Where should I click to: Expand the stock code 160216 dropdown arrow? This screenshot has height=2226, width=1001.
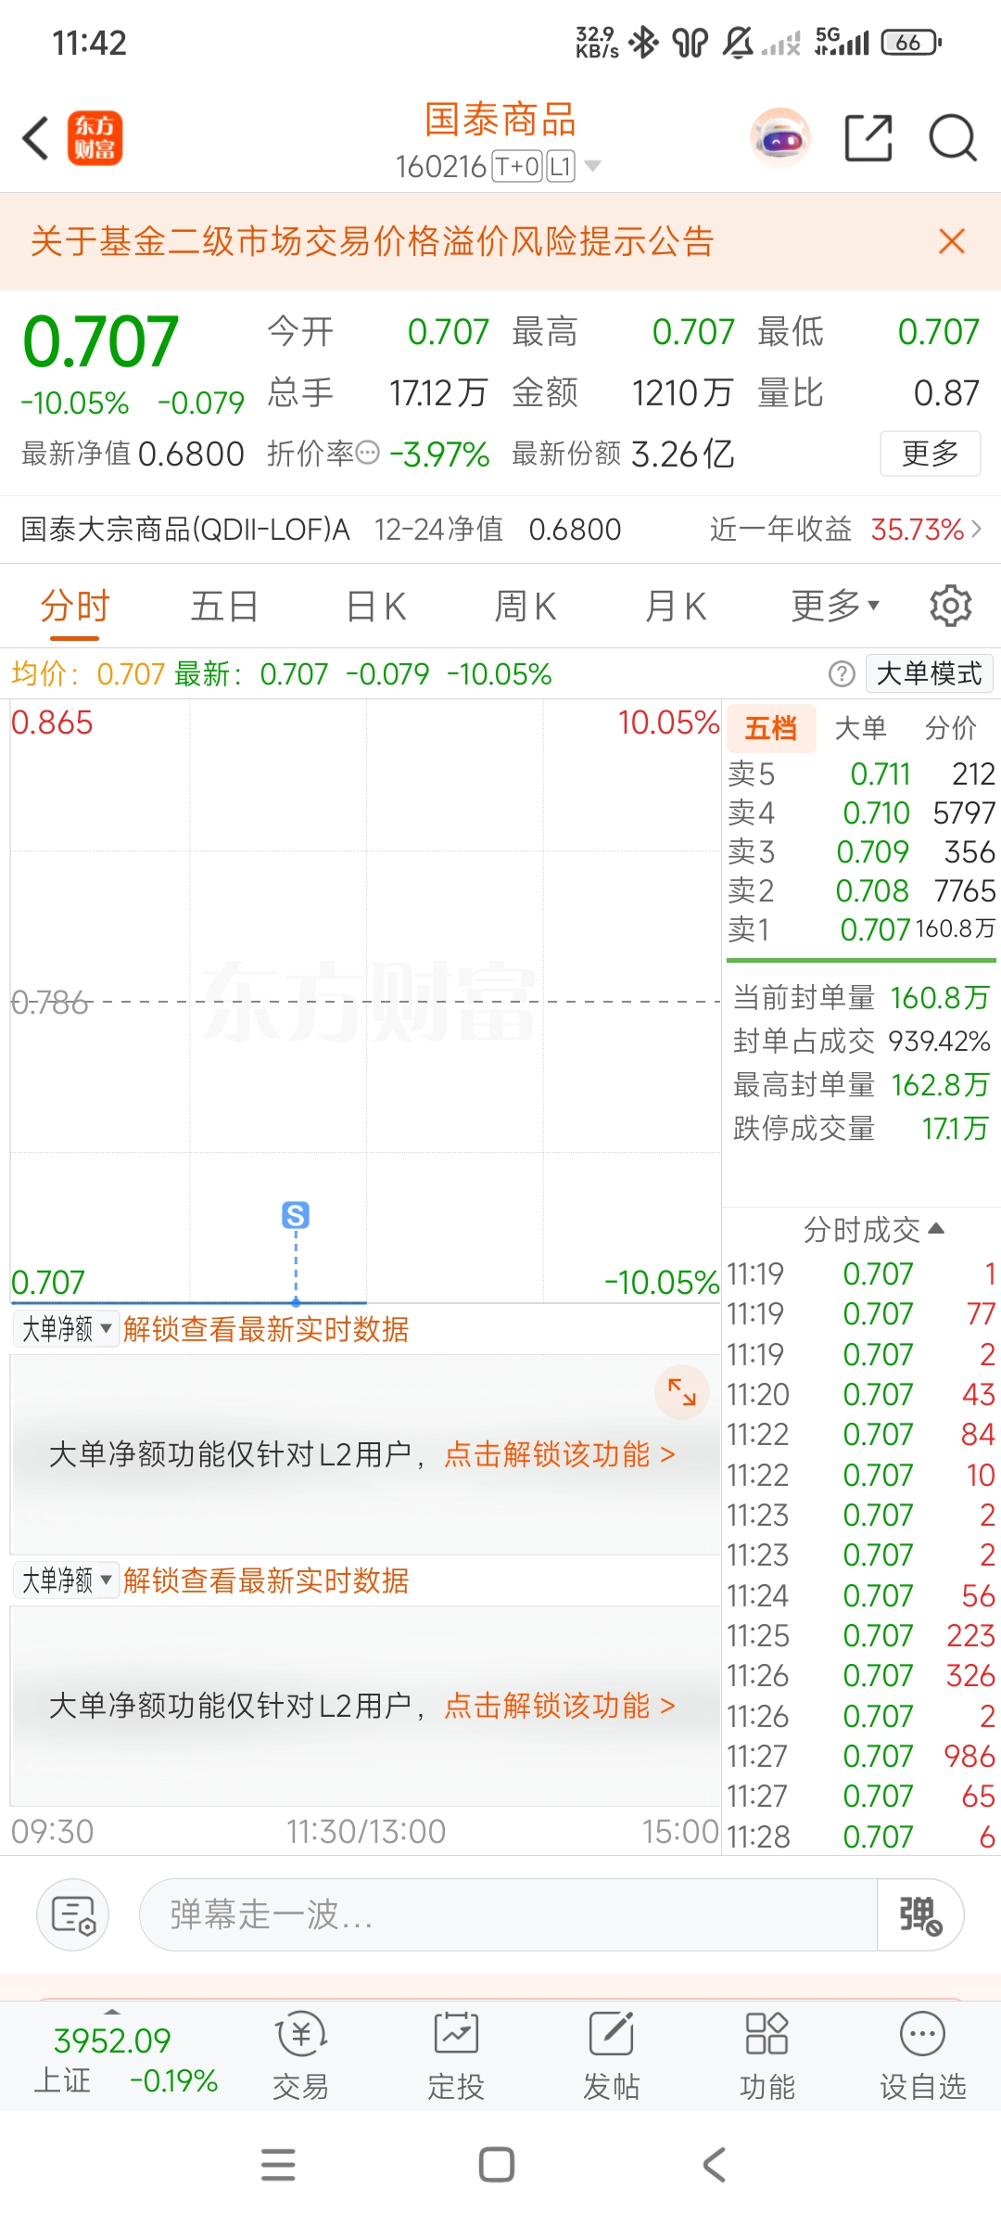tap(593, 166)
